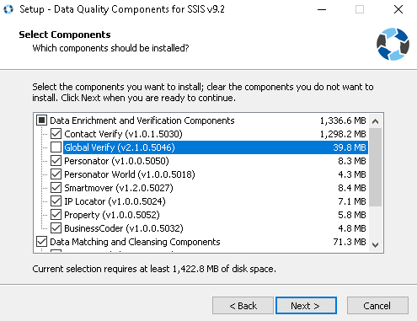
Task: Toggle Data Enrichment and Verification Components checkbox
Action: click(x=41, y=120)
